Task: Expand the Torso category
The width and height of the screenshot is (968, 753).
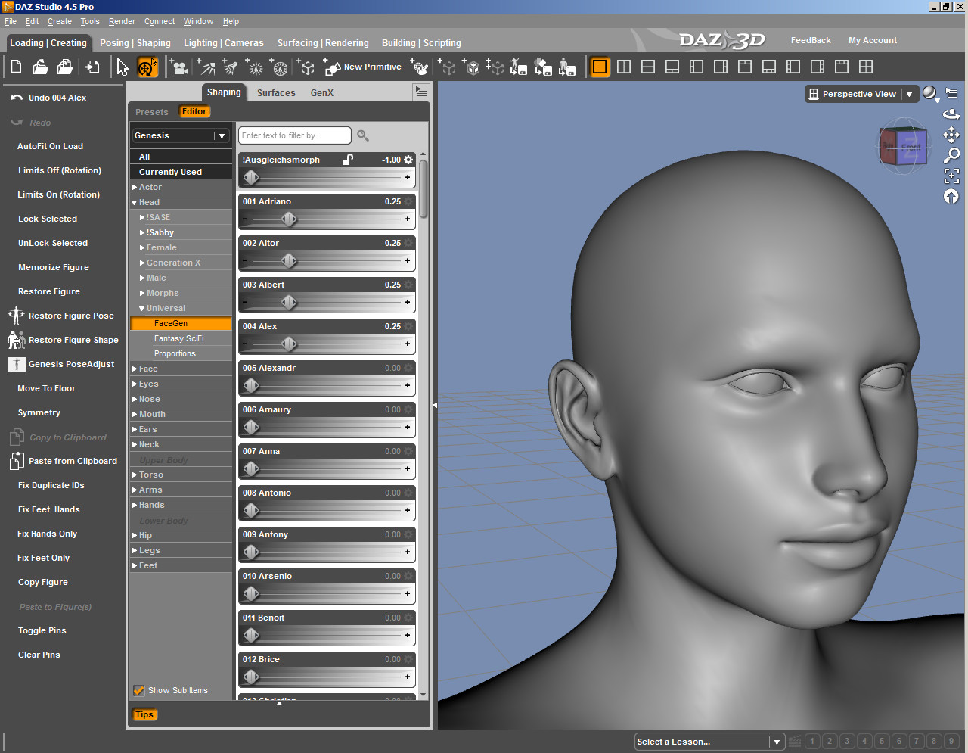Action: [135, 475]
